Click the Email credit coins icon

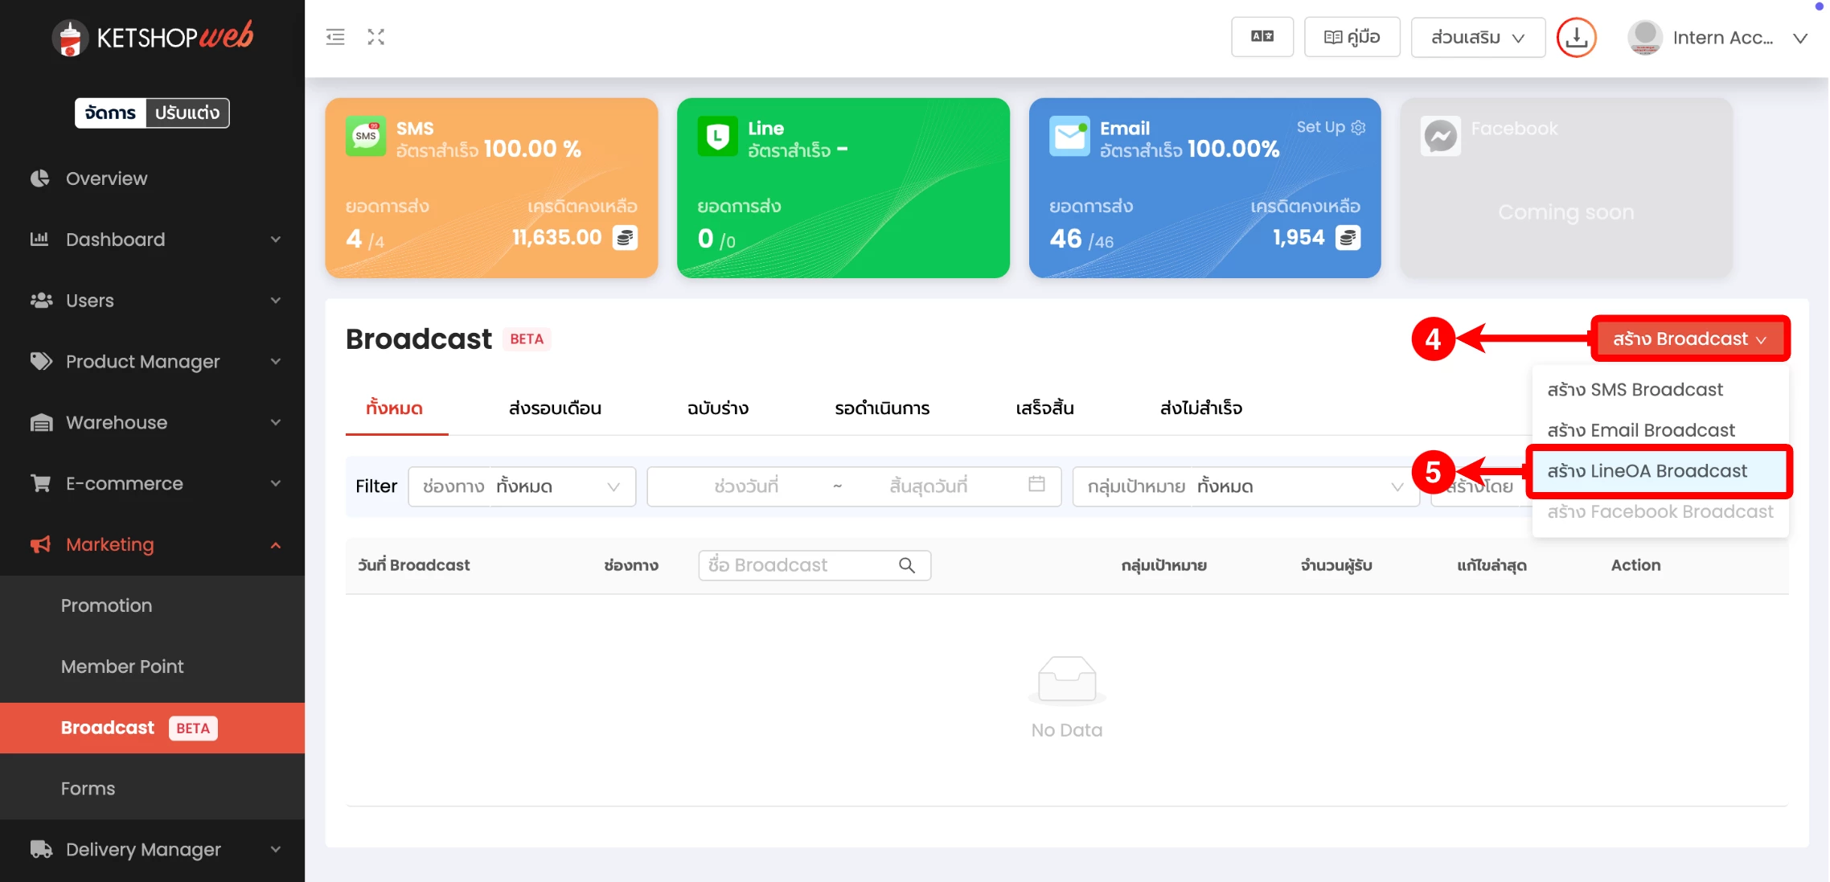1348,238
